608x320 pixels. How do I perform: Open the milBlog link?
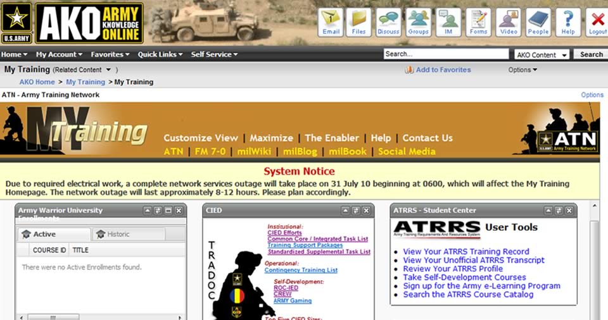coord(300,152)
